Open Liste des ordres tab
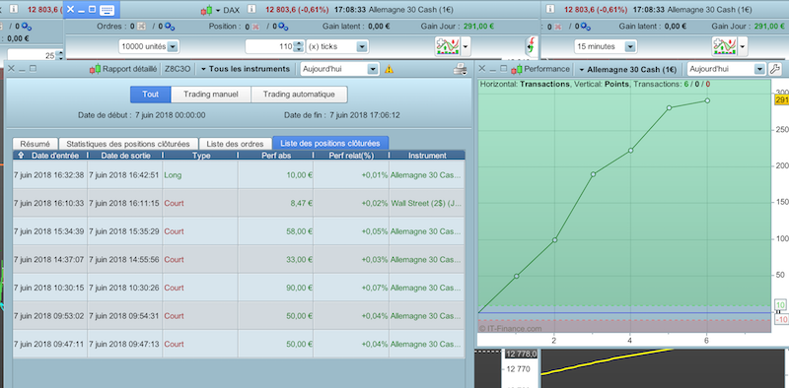This screenshot has width=789, height=388. click(x=235, y=144)
